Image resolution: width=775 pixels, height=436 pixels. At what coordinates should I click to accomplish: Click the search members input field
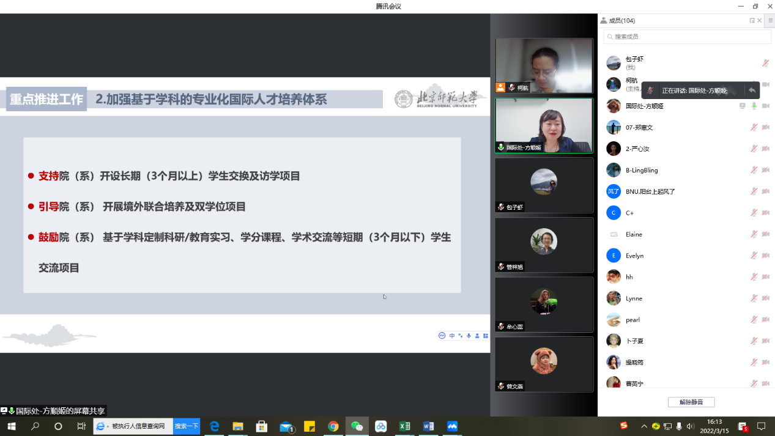688,37
